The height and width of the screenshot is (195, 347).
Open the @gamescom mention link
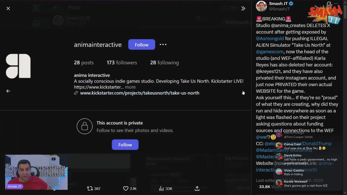click(x=269, y=51)
